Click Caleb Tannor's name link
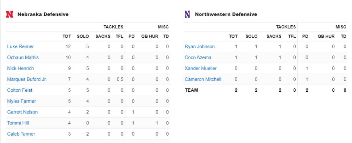Viewport: 352px width, 143px height. coord(21,134)
